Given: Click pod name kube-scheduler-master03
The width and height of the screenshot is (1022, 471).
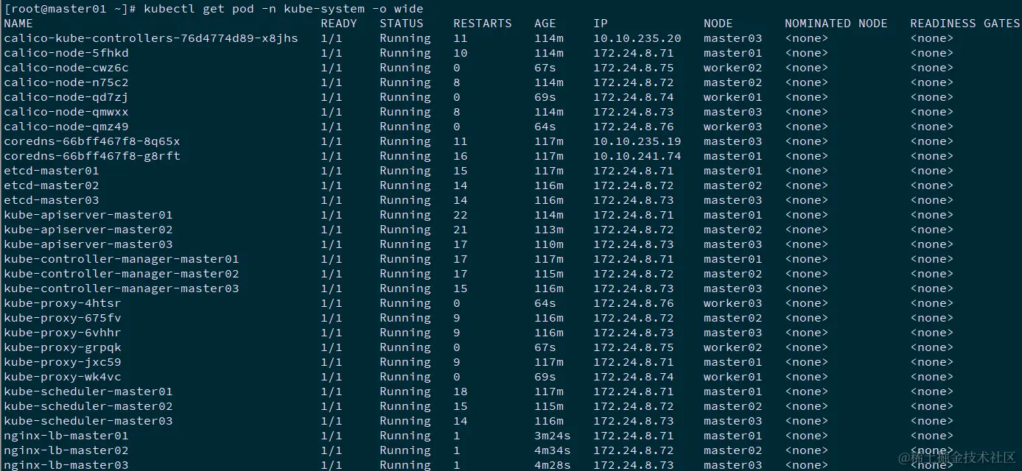Looking at the screenshot, I should (x=88, y=421).
